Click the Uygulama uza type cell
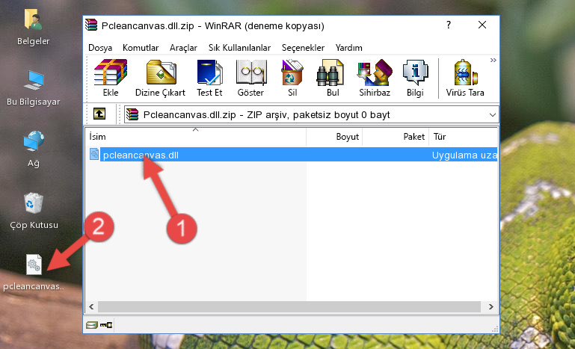 (464, 155)
